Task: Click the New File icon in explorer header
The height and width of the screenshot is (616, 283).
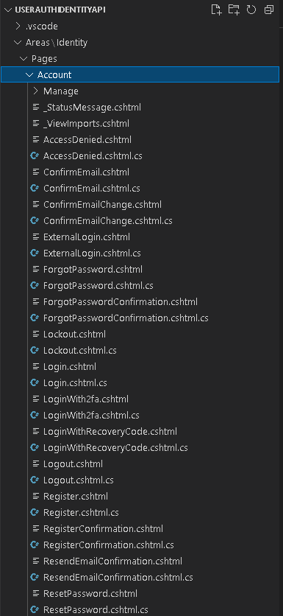Action: coord(216,10)
